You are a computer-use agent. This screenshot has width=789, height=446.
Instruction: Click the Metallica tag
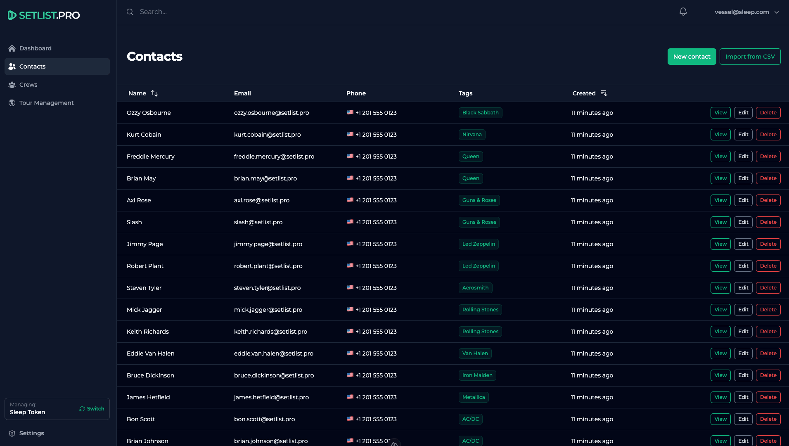pos(474,397)
